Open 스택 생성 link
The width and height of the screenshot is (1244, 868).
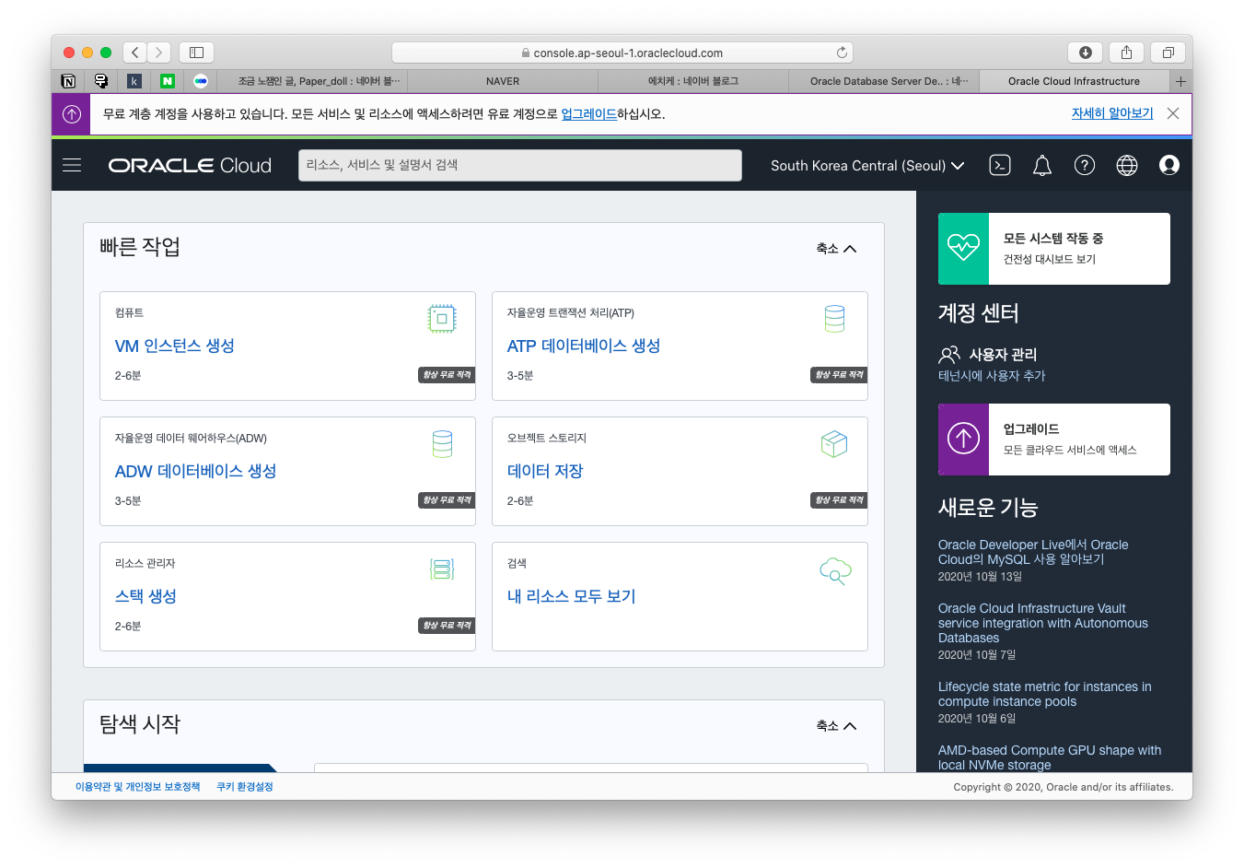click(x=145, y=596)
